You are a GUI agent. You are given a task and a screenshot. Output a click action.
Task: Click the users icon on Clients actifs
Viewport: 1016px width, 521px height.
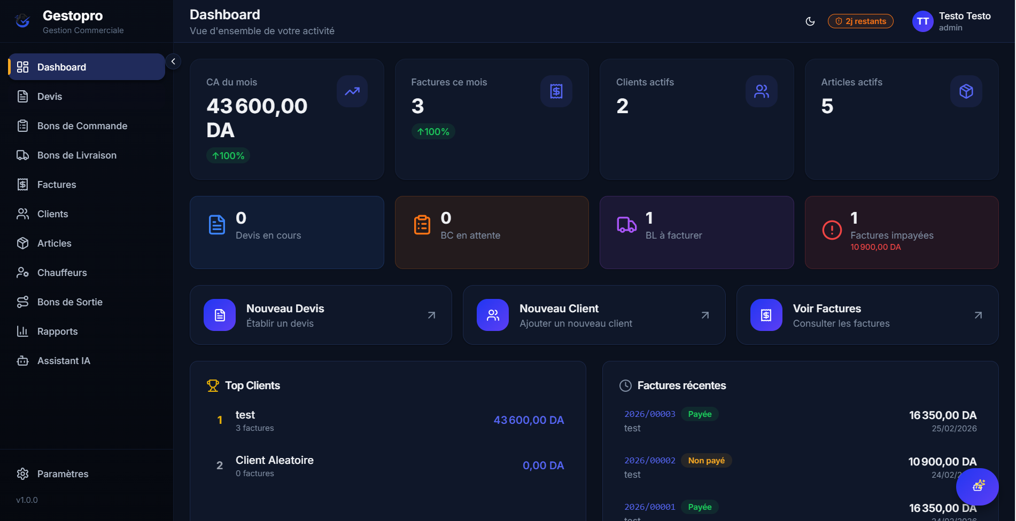coord(761,91)
